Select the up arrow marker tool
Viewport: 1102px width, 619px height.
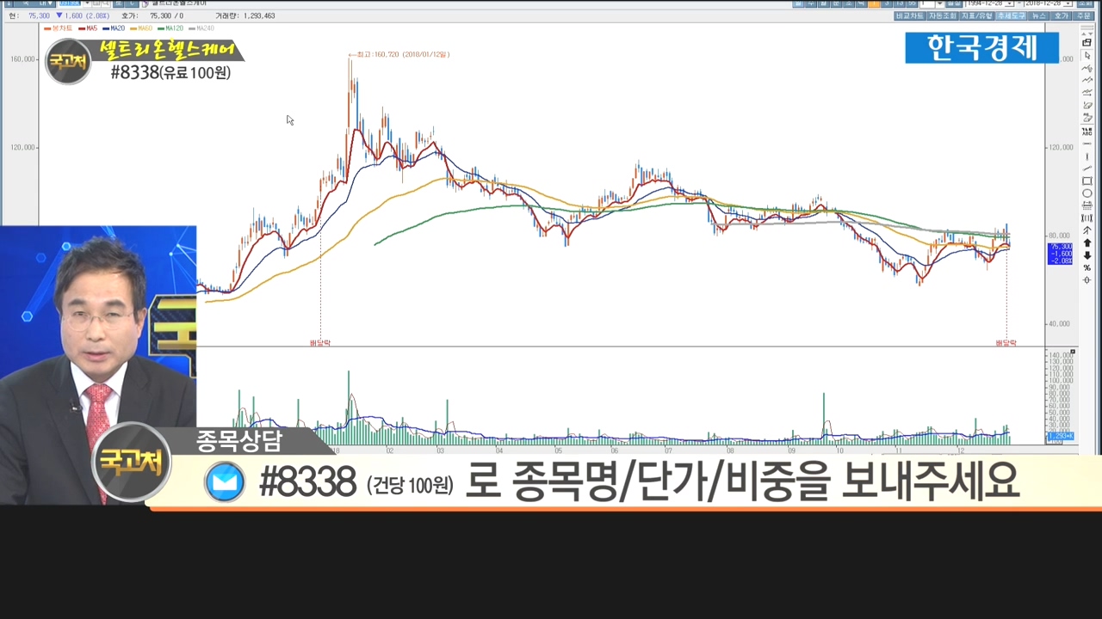coord(1087,243)
